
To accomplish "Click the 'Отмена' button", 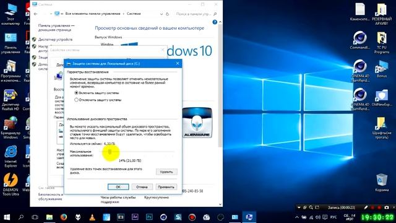I will tap(142, 187).
